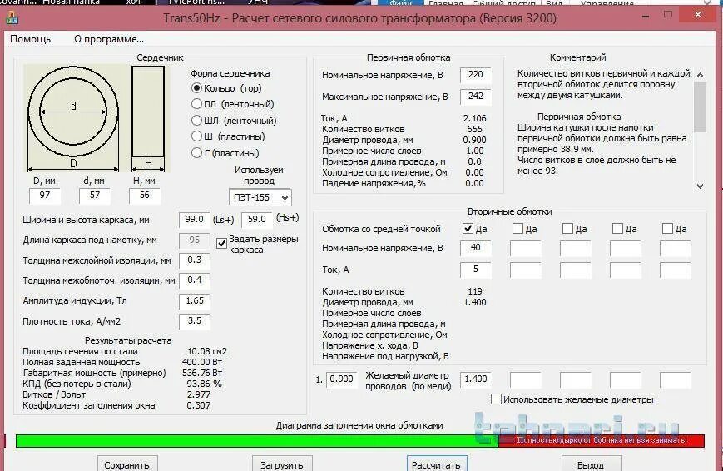The width and height of the screenshot is (723, 471).
Task: Click габаритная мощность value 536.76 Вт
Action: [x=202, y=373]
